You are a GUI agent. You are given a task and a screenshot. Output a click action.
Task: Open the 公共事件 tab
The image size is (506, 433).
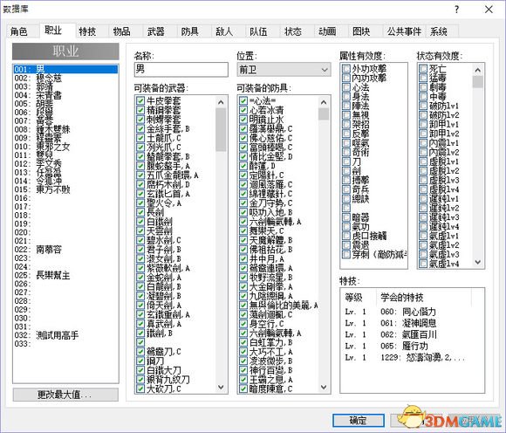click(x=404, y=31)
